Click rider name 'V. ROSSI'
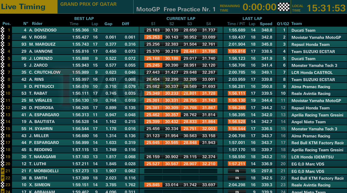The height and width of the screenshot is (193, 347). coord(38,37)
